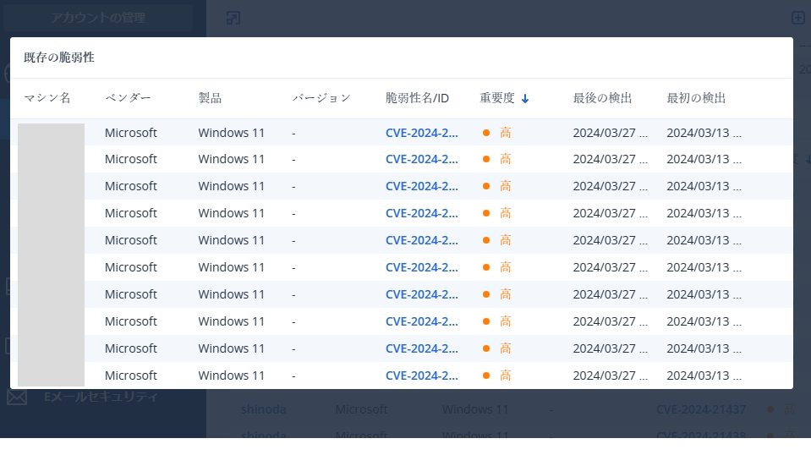Open アカウントの管理 in the background sidebar
The width and height of the screenshot is (811, 455).
point(98,18)
